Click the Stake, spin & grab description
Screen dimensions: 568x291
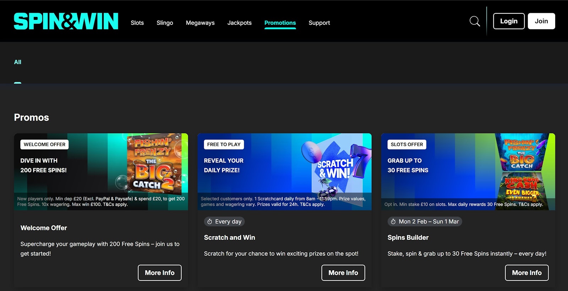pyautogui.click(x=467, y=253)
